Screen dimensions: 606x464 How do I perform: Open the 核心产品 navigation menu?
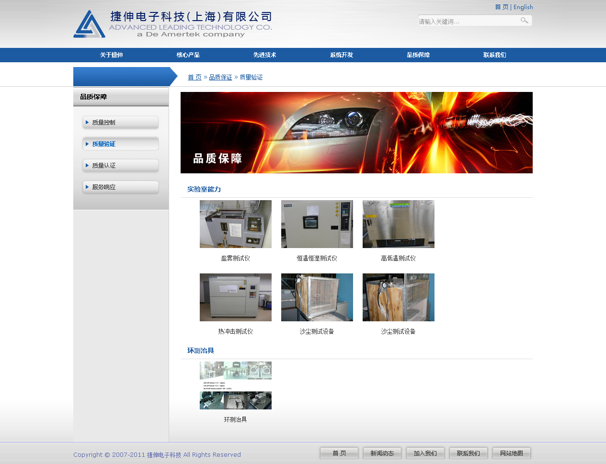point(188,55)
